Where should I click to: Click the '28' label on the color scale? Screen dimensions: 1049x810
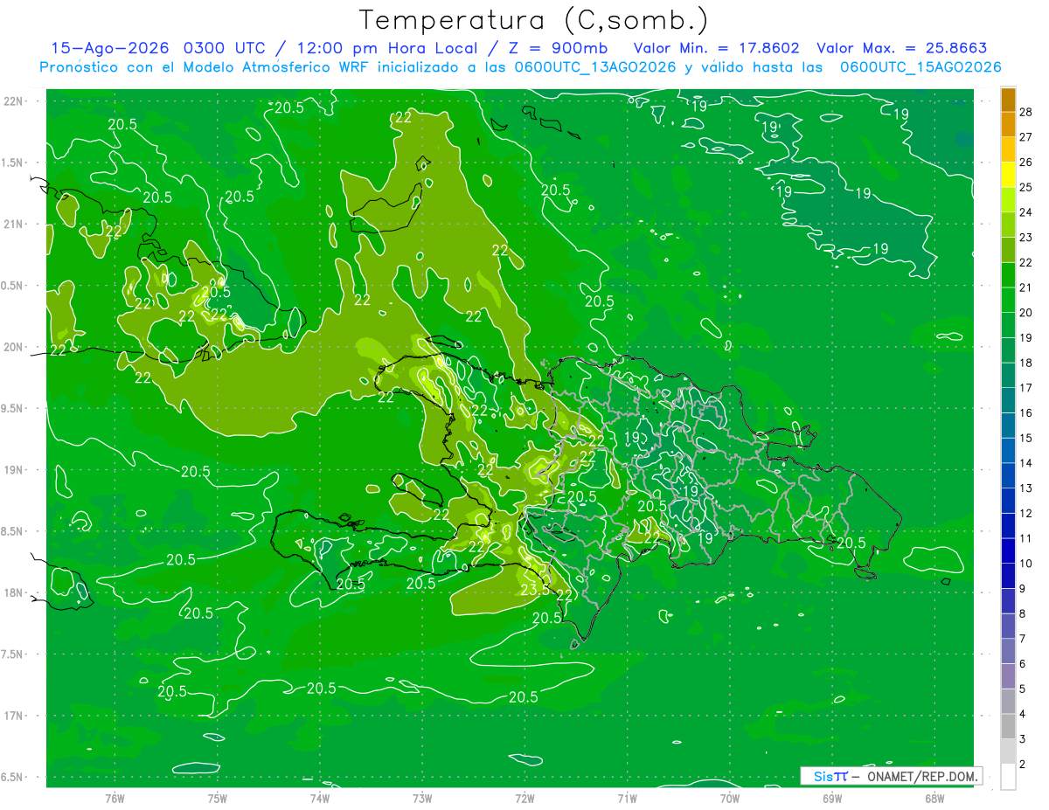coord(1026,112)
